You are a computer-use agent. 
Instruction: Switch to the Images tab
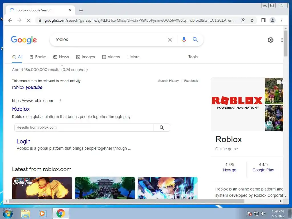[x=86, y=57]
